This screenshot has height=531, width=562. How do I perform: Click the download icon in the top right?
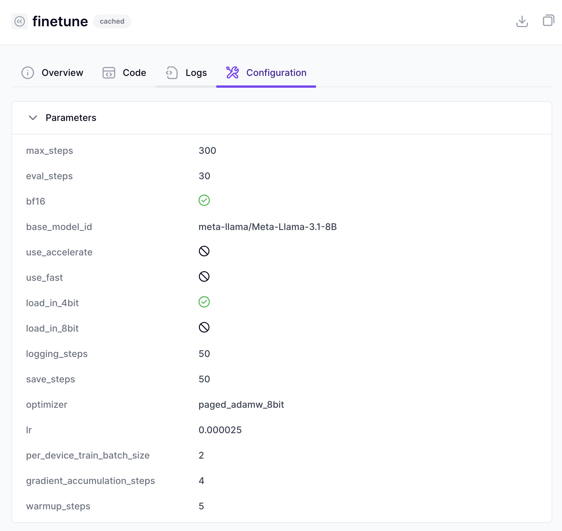click(x=522, y=21)
